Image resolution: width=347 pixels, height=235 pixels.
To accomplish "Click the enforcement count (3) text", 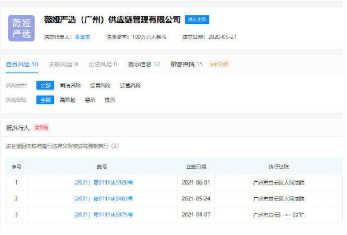I will point(115,146).
